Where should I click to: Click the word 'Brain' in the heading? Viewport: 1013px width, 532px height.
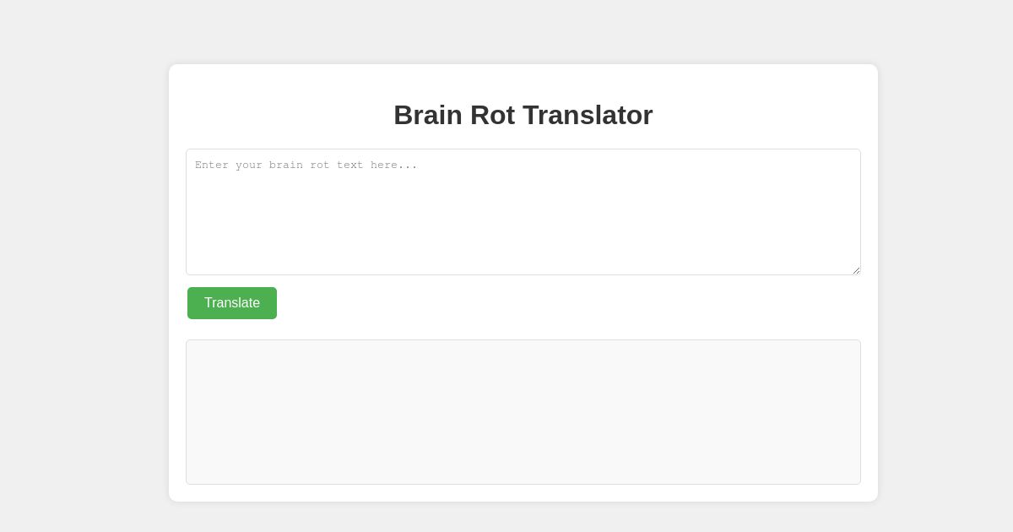coord(426,115)
